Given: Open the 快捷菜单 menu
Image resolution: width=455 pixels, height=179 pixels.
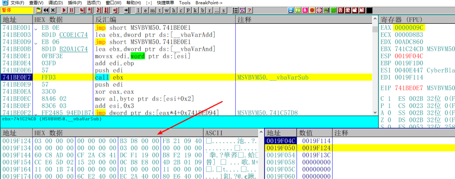Looking at the screenshot, I should pyautogui.click(x=165, y=3).
